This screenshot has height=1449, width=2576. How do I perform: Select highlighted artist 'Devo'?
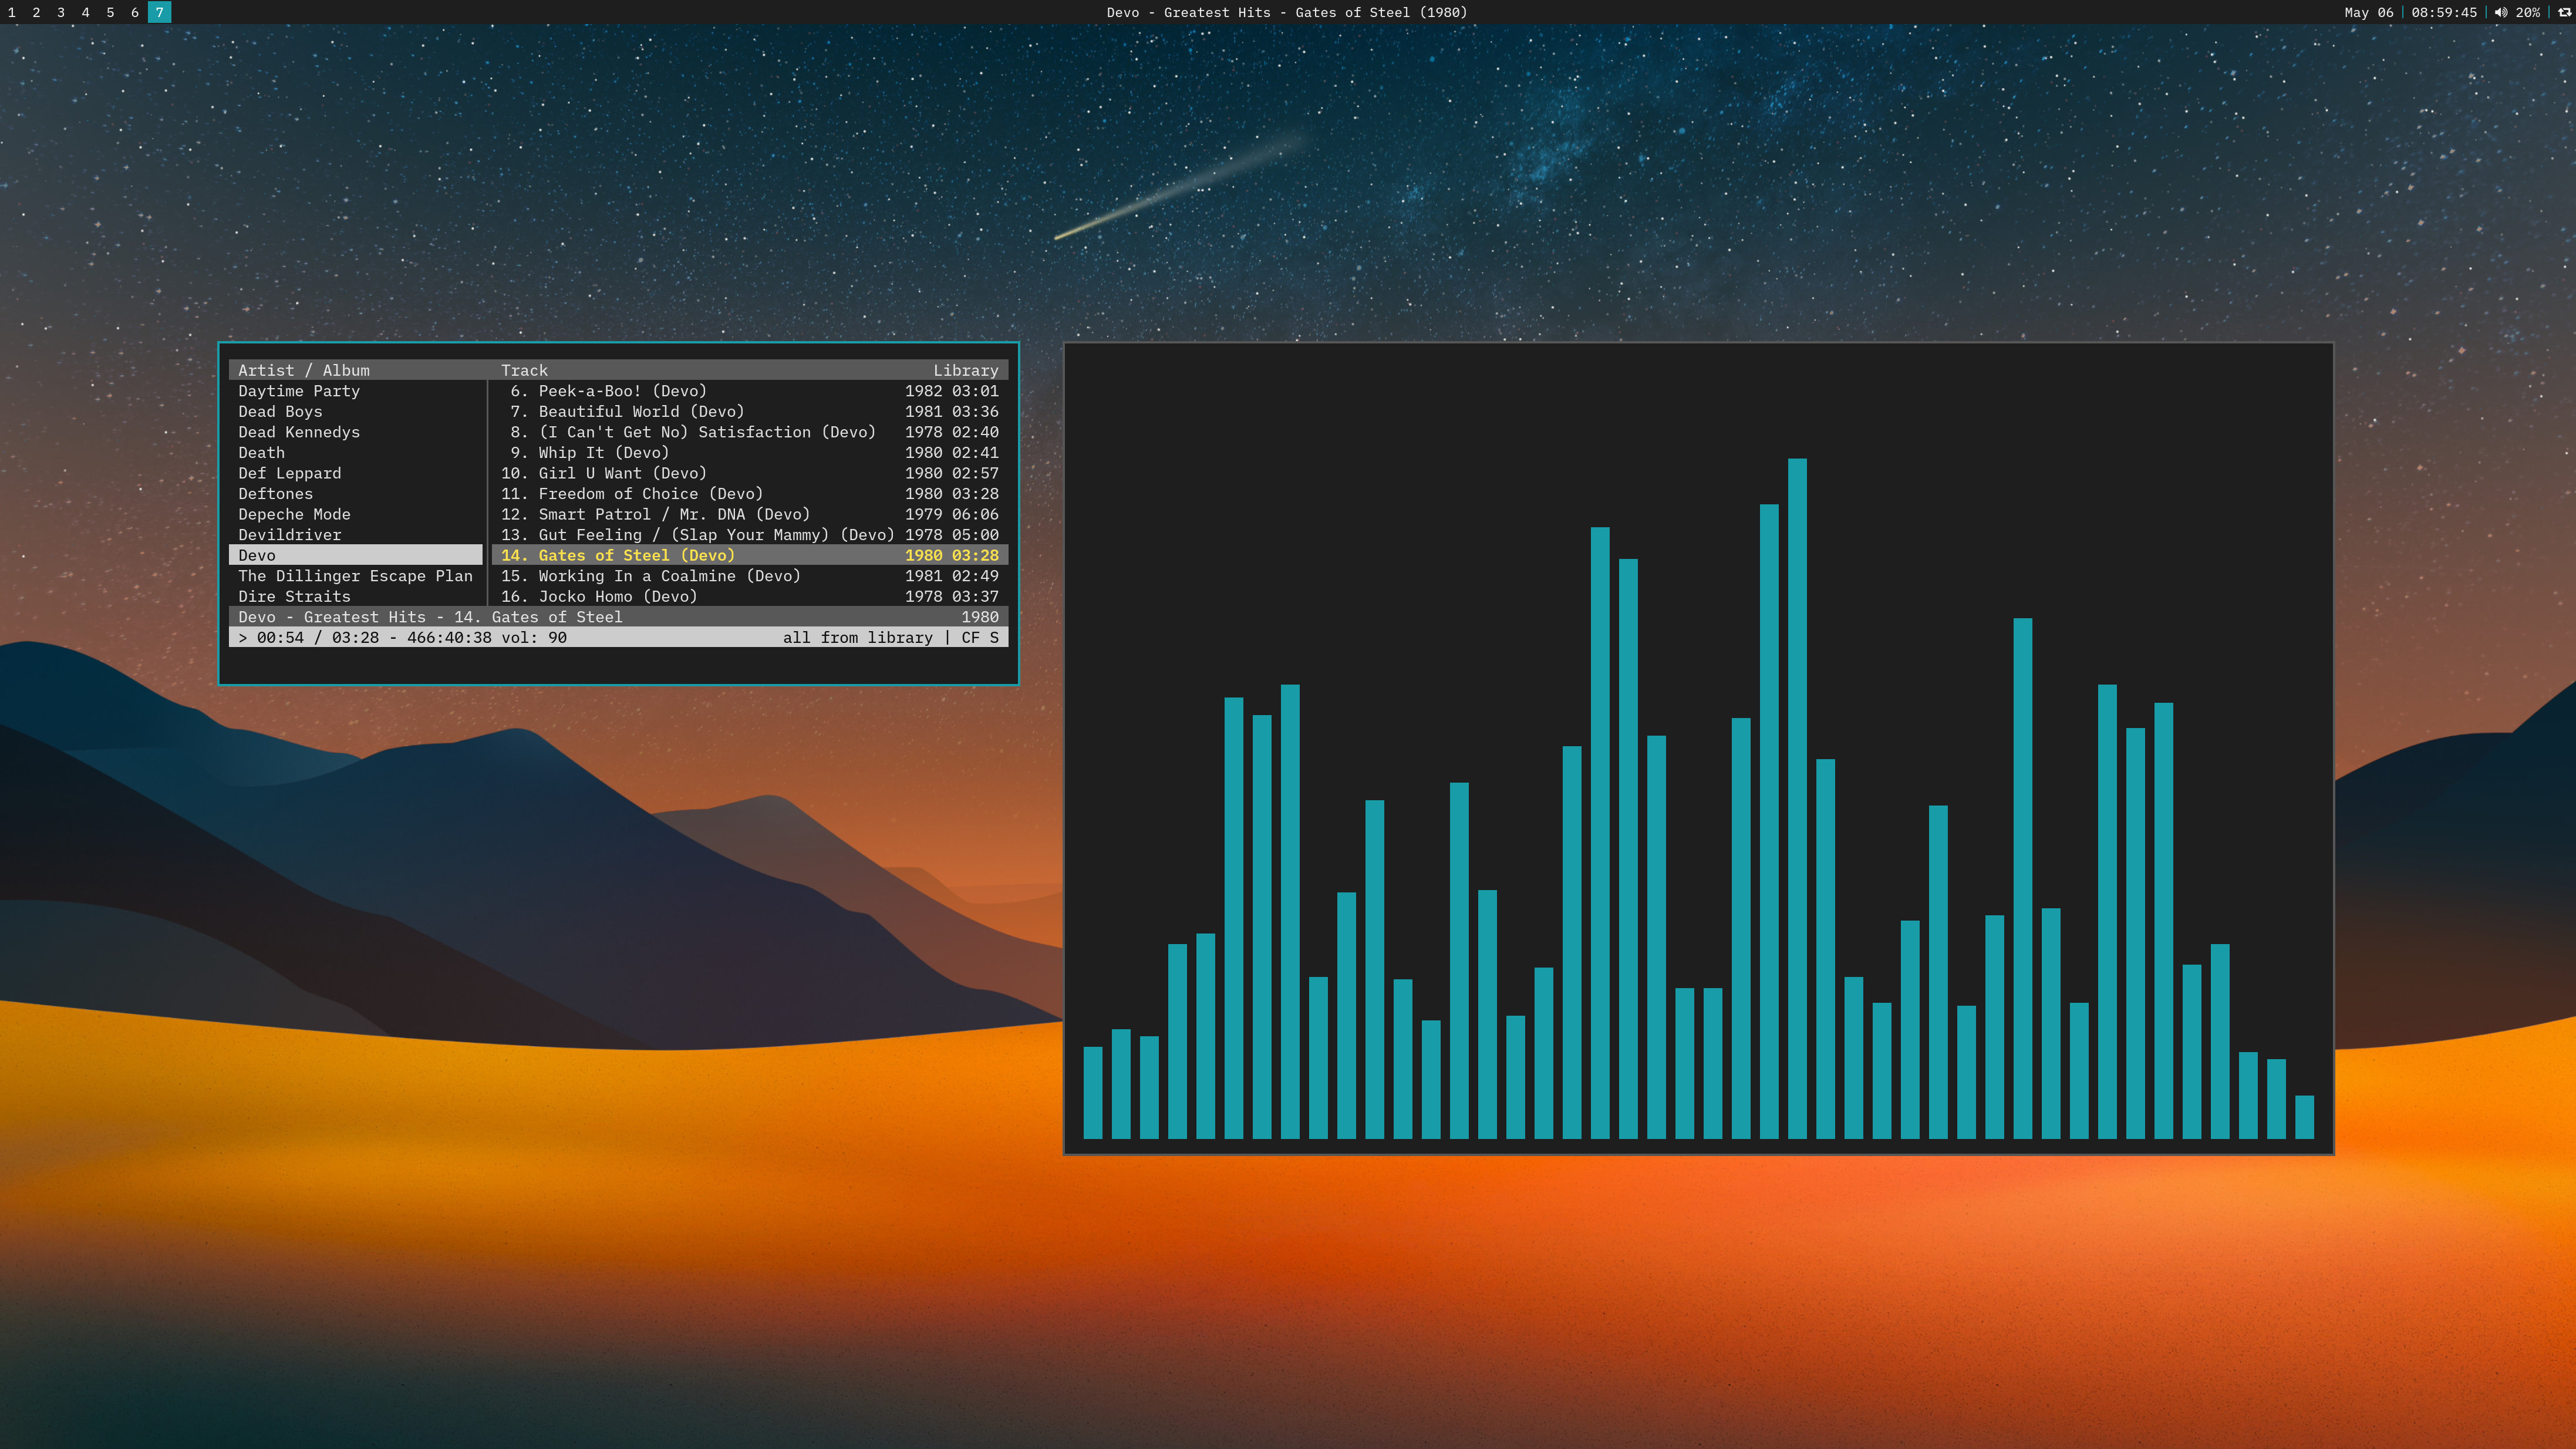(x=356, y=555)
